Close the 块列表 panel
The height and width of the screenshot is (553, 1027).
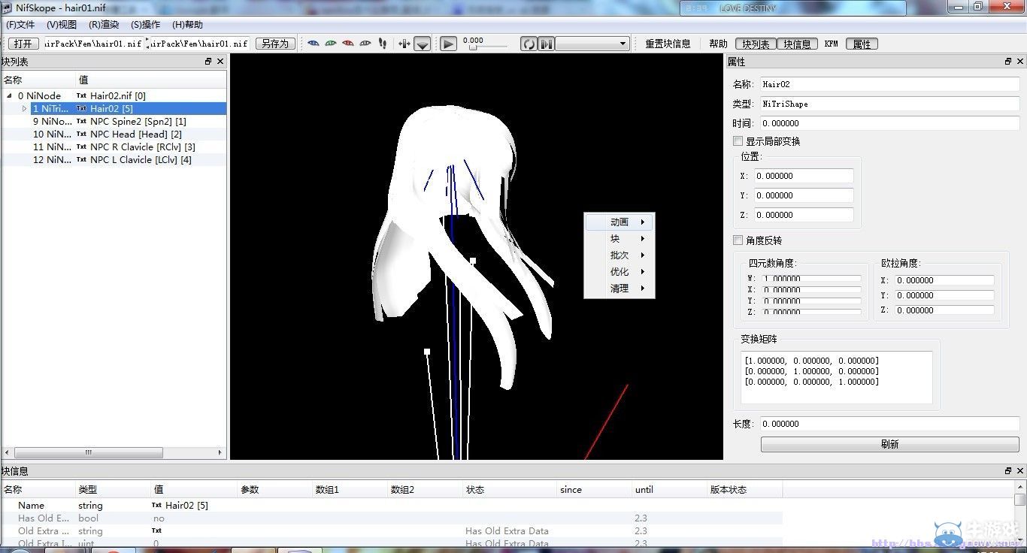(220, 62)
